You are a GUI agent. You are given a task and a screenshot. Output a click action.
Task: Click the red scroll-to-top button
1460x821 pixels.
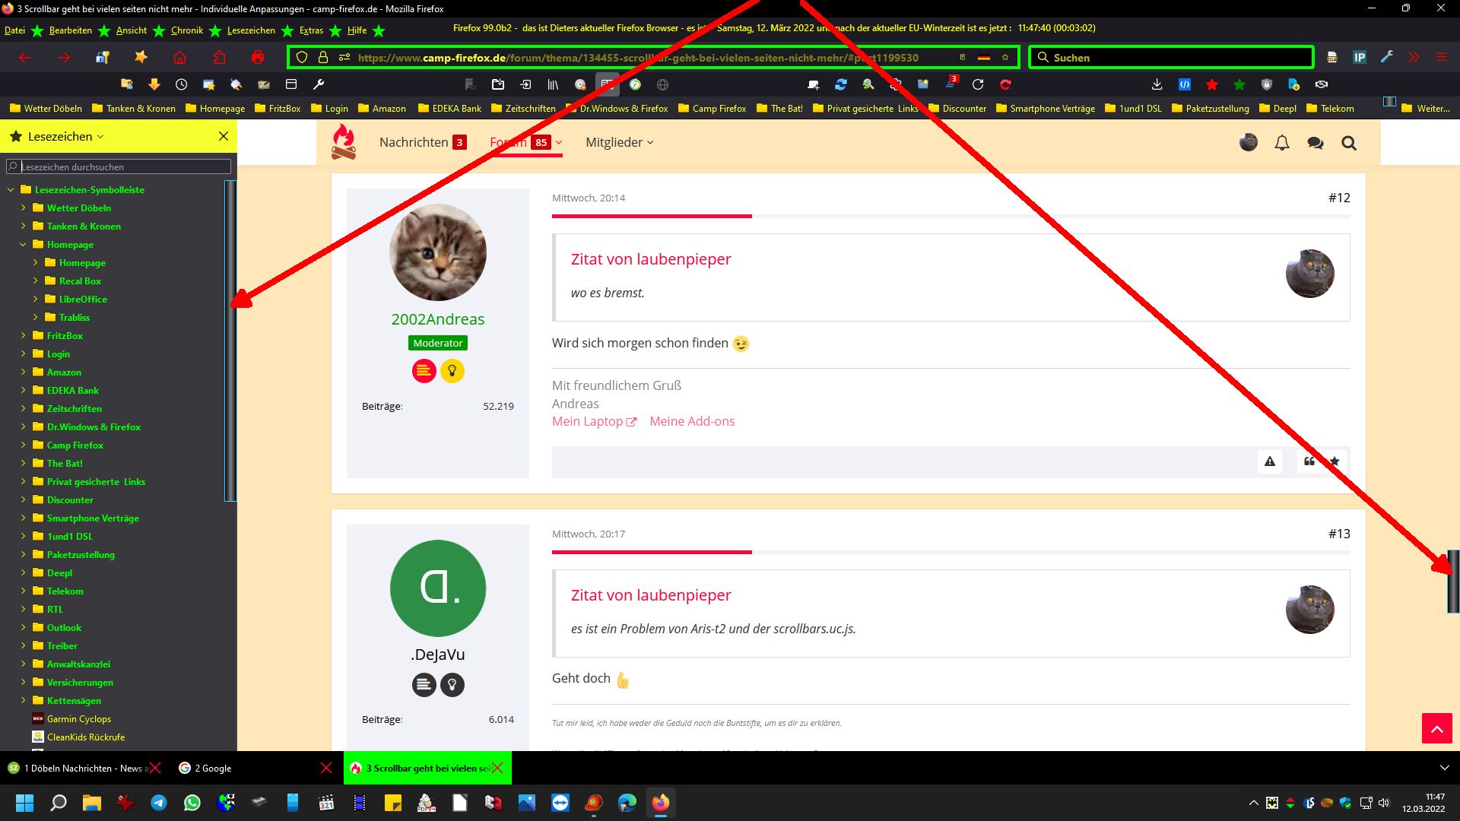(x=1436, y=728)
